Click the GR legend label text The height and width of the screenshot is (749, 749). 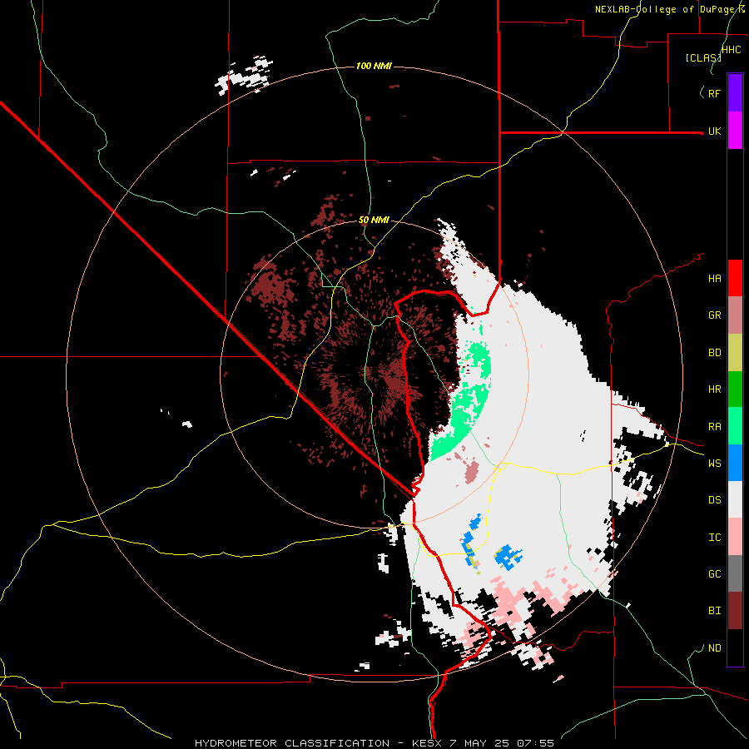tap(714, 315)
